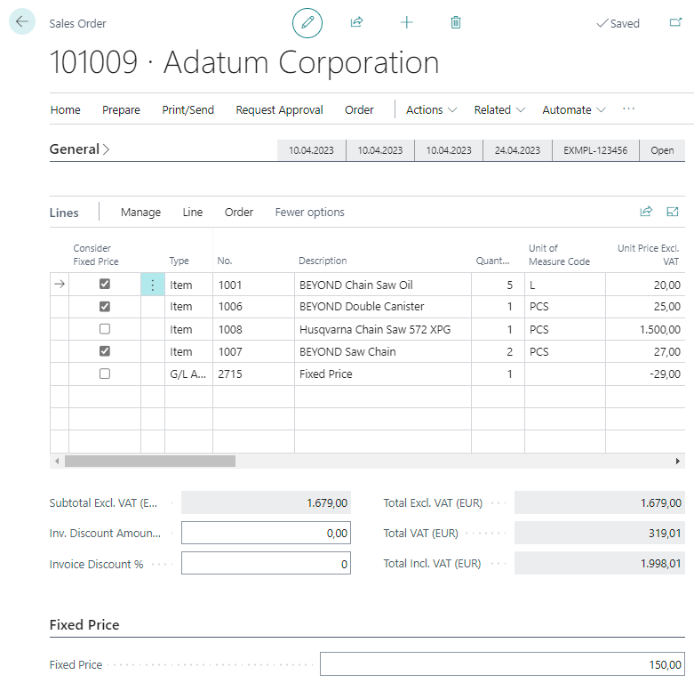Uncheck fixed price for Chain Saw Oil
Screen dimensions: 694x691
(x=105, y=285)
